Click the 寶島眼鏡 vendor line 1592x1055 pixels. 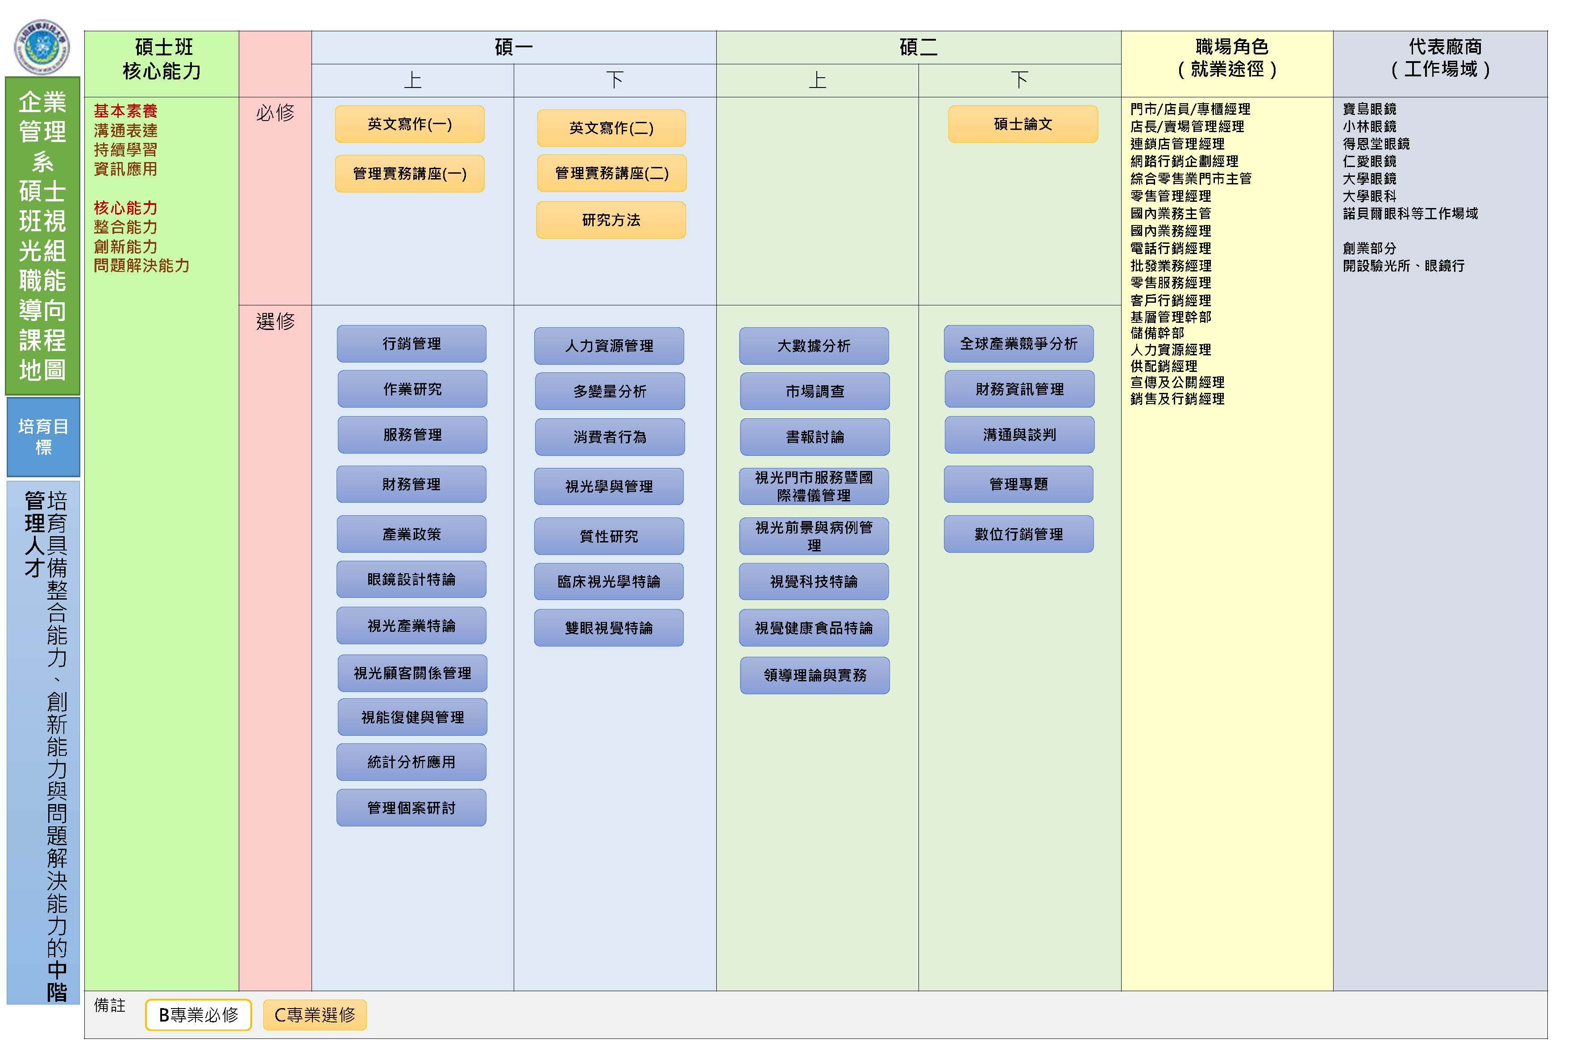coord(1369,109)
